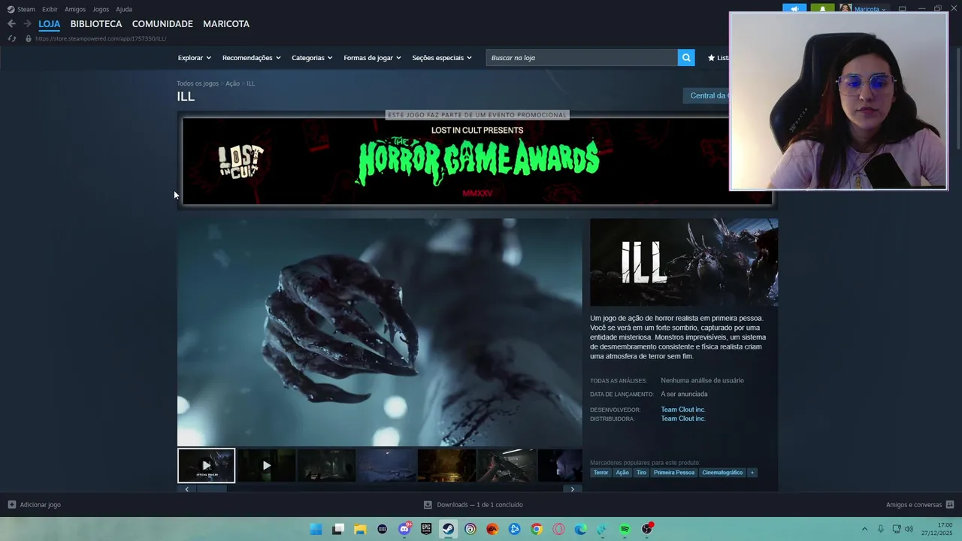Expand the Categorias dropdown
Viewport: 962px width, 541px height.
312,58
